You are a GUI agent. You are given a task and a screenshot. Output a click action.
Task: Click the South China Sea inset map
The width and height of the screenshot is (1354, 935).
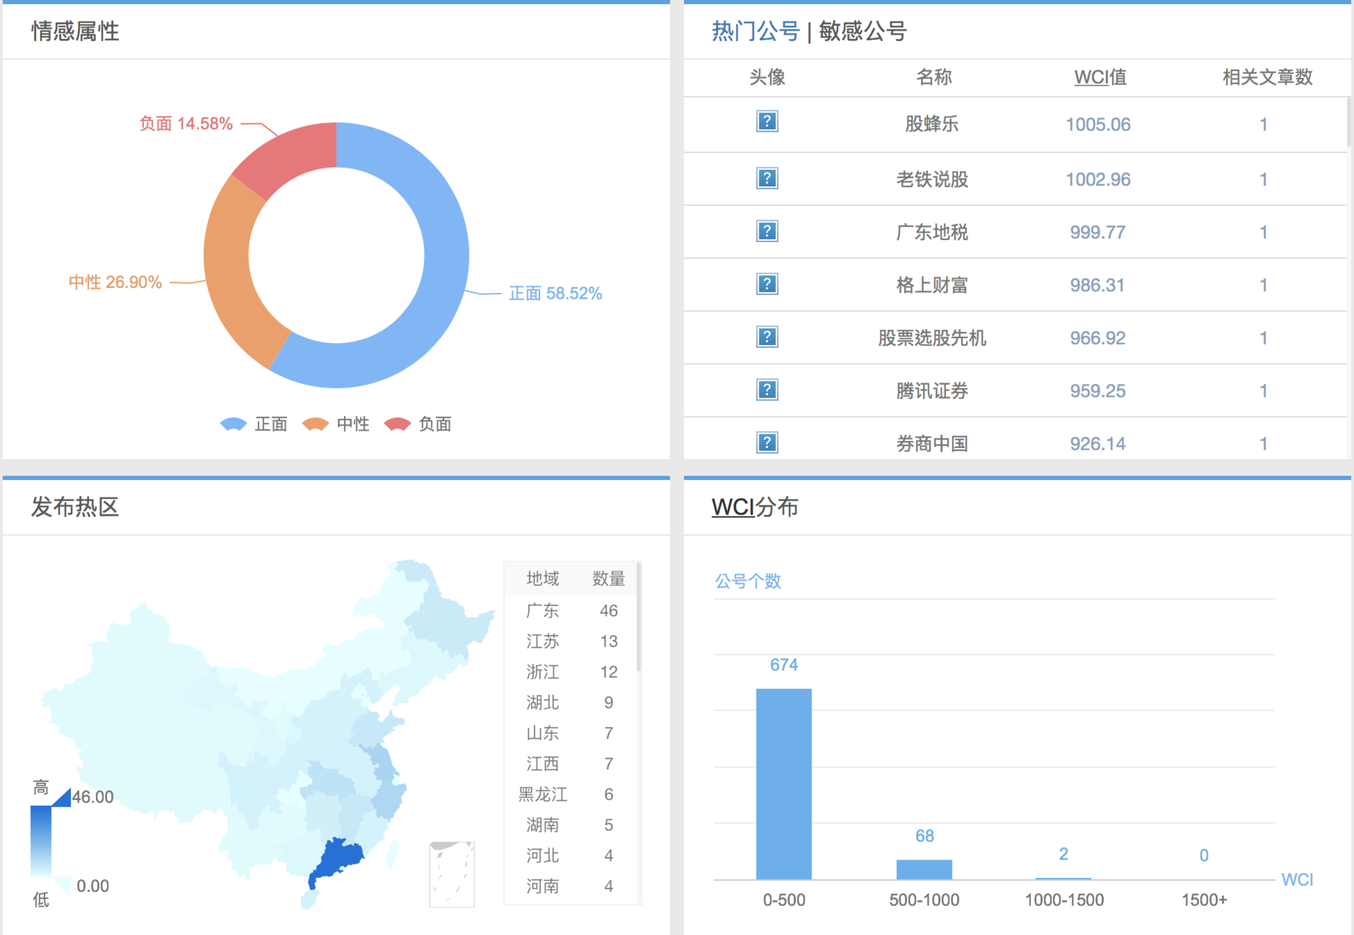(x=451, y=874)
